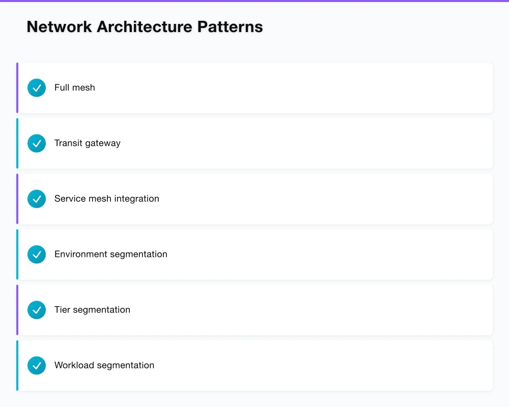Expand the Workload segmentation card

[x=254, y=365]
